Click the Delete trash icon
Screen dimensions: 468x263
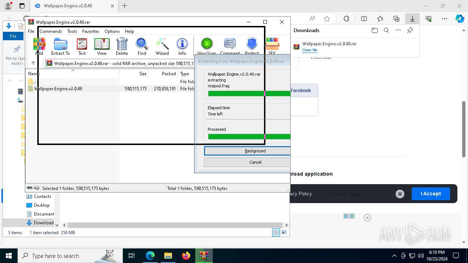[122, 46]
